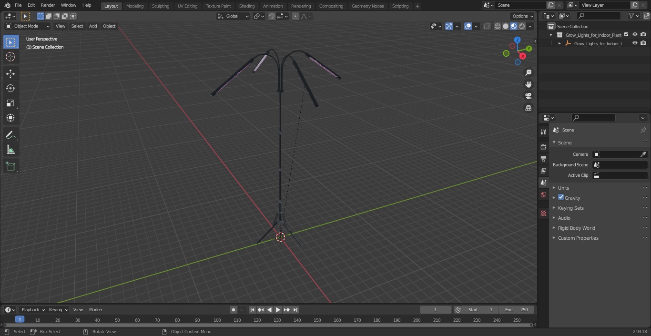Image resolution: width=651 pixels, height=336 pixels.
Task: Disable rendering of Grow_Lights_for_Indoor_Plant collection
Action: pyautogui.click(x=643, y=35)
